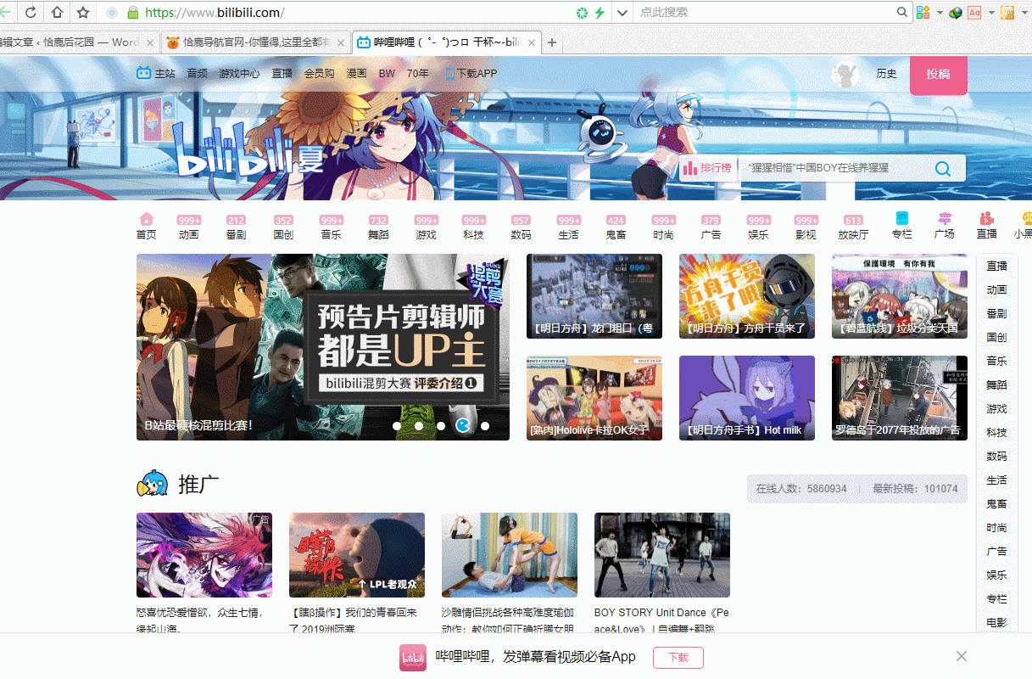Screen dimensions: 1032x679
Task: Open 会员购 in top navigation
Action: (x=319, y=74)
